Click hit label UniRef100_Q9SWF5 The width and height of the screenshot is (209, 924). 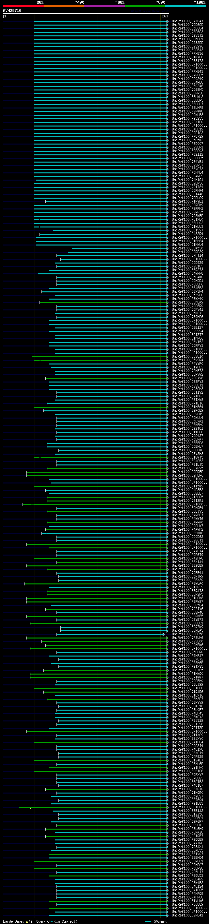187,216
